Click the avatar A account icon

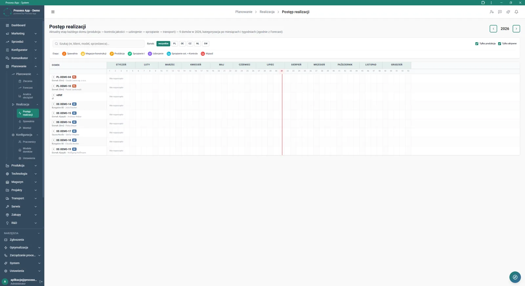(x=5, y=281)
